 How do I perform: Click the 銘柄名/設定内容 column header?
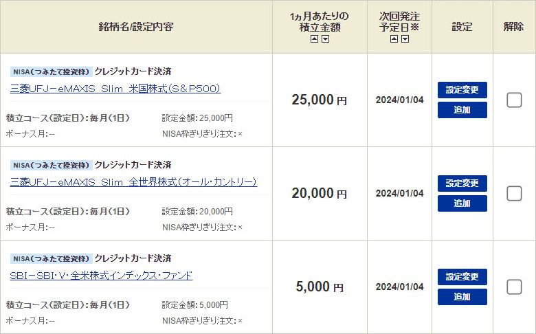pos(136,27)
